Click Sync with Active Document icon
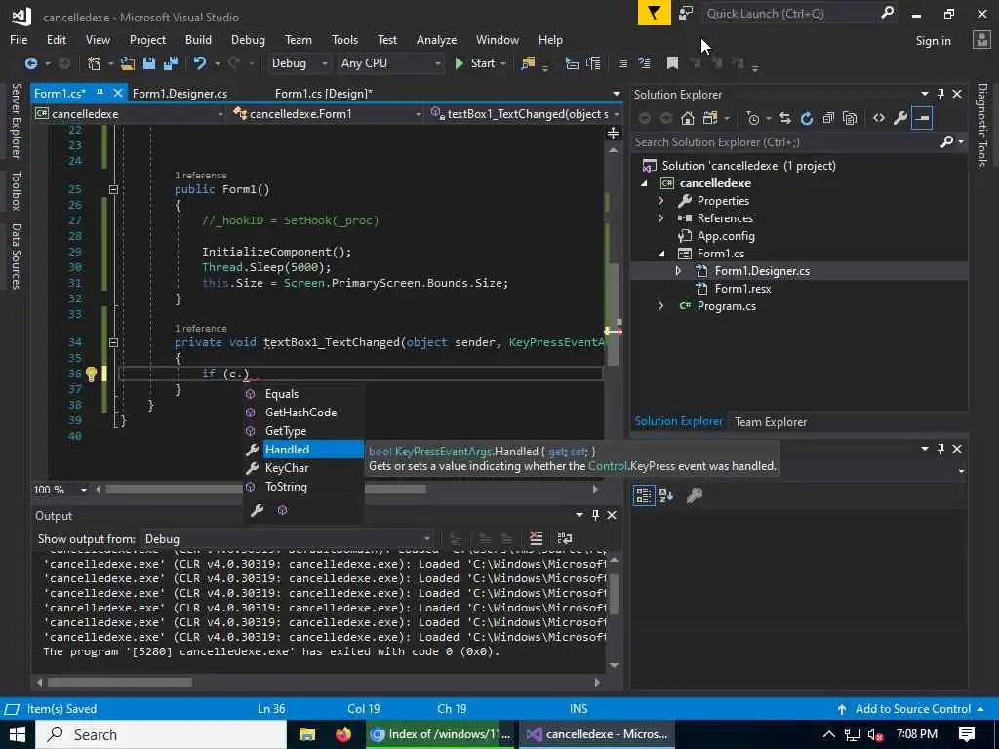Image resolution: width=999 pixels, height=749 pixels. coord(785,118)
